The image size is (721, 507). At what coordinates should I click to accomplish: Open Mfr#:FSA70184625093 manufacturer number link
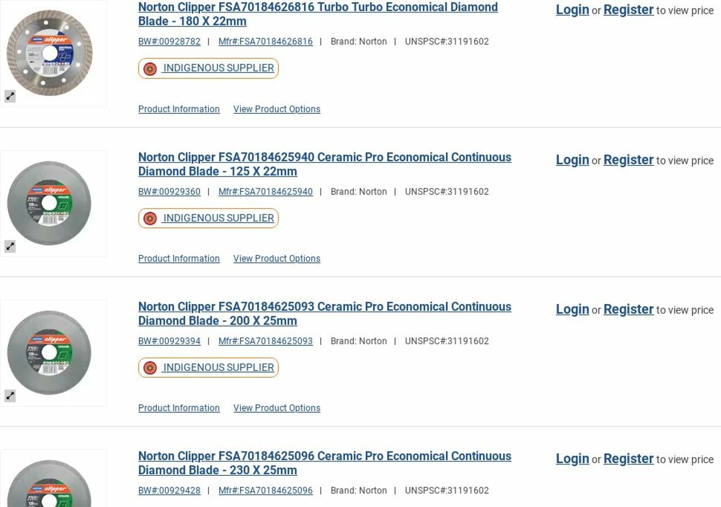[x=265, y=341]
